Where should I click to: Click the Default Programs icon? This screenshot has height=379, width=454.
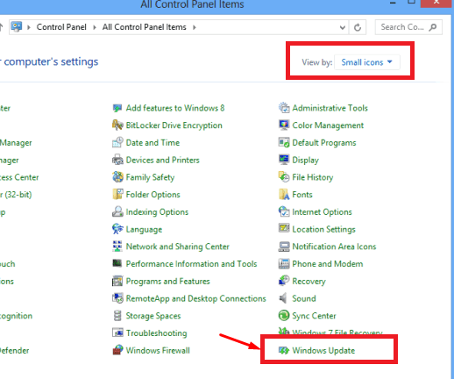(x=284, y=143)
